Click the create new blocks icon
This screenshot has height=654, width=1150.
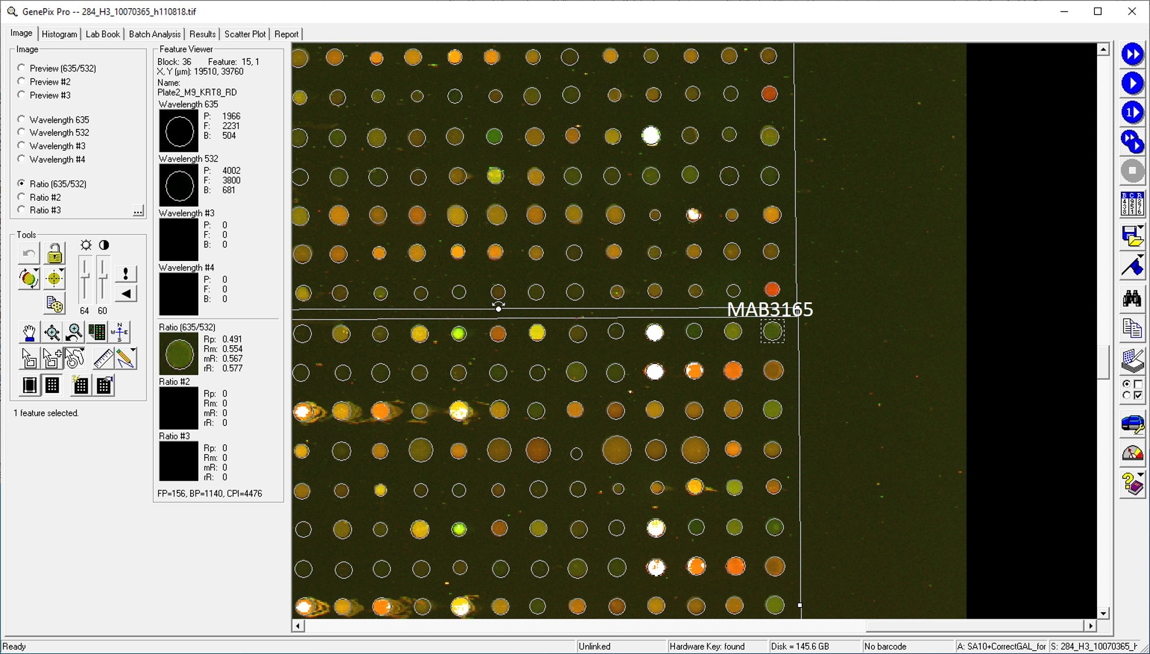[x=80, y=385]
